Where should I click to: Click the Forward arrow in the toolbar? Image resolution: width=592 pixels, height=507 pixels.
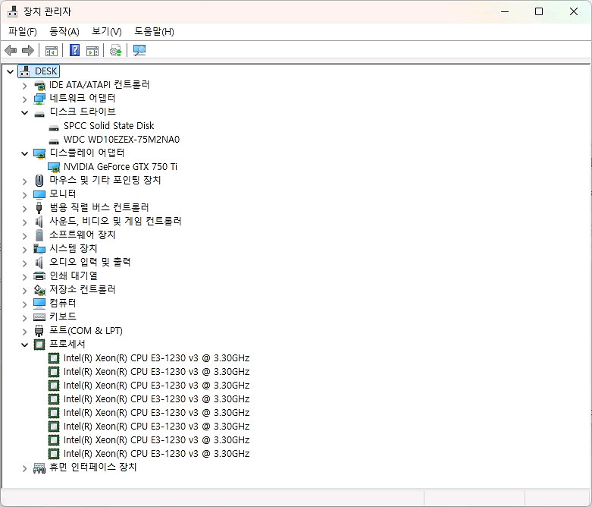(x=28, y=50)
